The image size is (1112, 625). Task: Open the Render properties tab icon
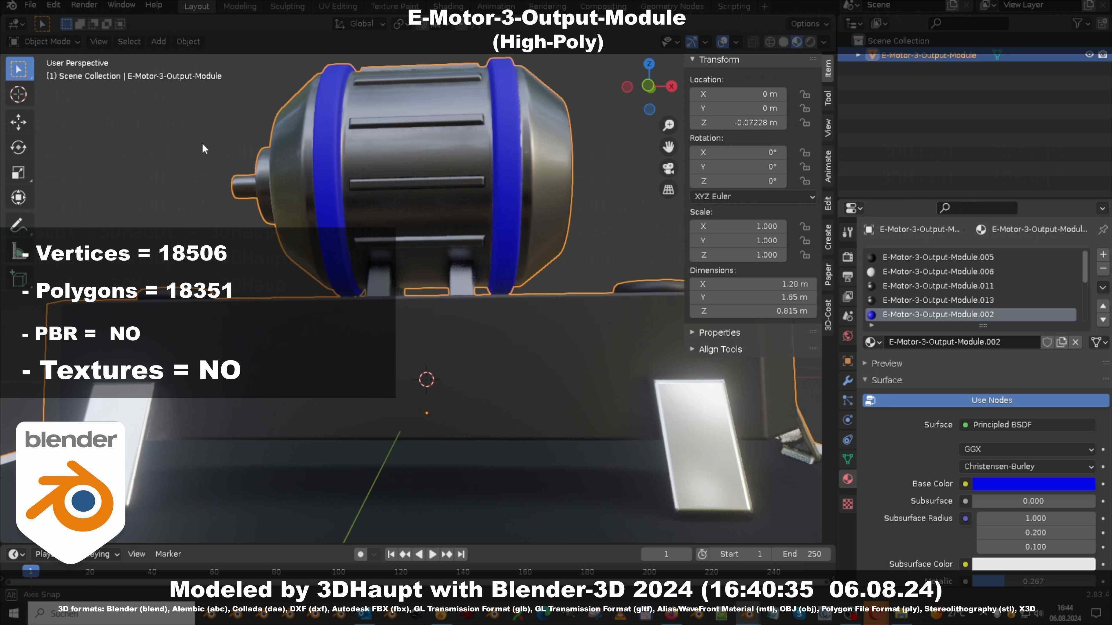(848, 257)
